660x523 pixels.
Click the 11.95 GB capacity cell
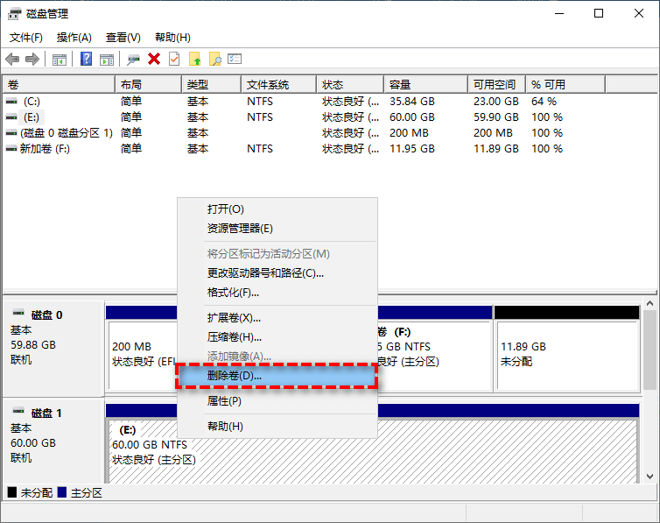411,149
